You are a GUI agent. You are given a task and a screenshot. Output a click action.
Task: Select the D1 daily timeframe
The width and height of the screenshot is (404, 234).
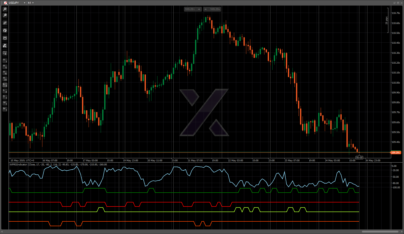tap(5, 97)
